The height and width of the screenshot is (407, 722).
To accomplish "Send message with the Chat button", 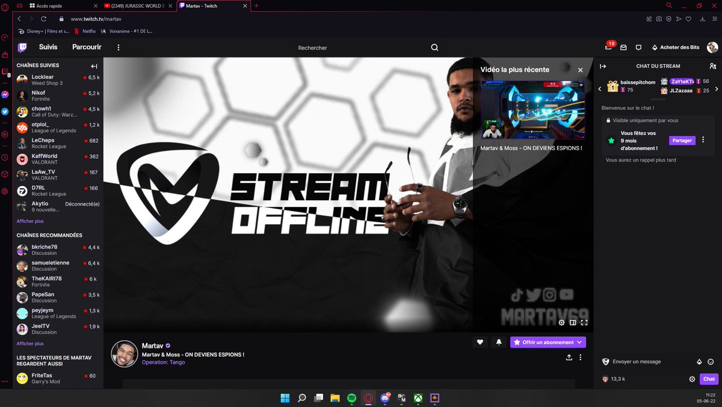I will pyautogui.click(x=709, y=379).
